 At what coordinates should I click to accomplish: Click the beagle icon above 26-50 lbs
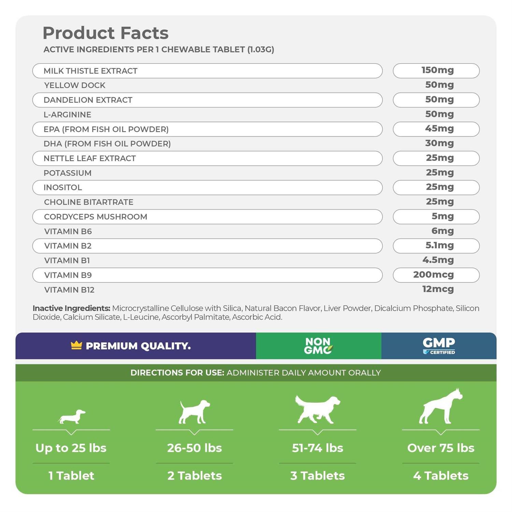[194, 412]
